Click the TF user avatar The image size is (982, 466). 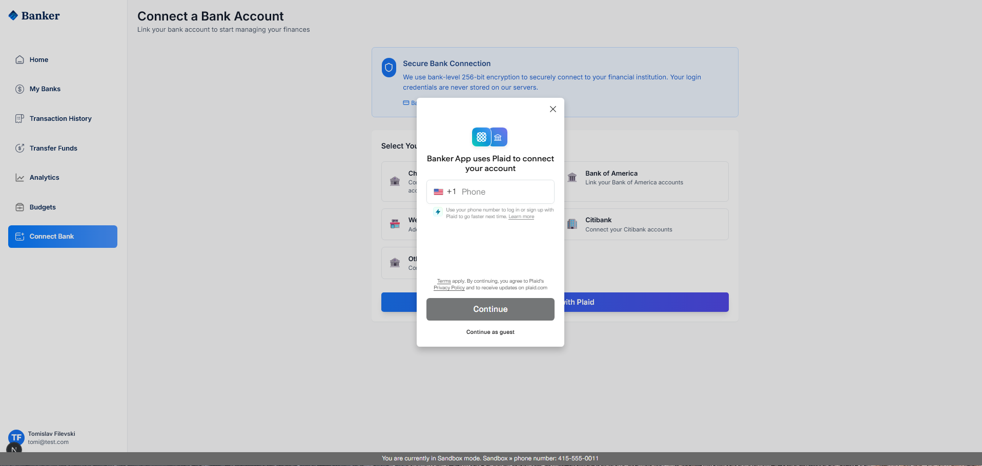16,437
